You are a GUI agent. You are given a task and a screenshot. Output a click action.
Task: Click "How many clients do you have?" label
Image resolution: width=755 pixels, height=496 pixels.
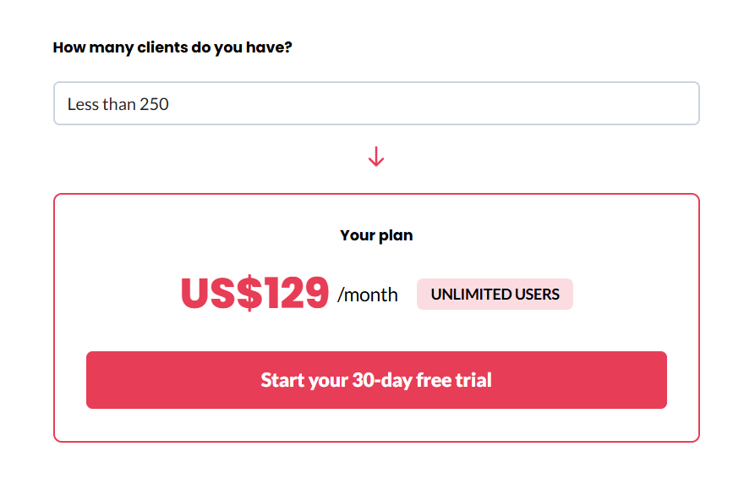pos(172,47)
